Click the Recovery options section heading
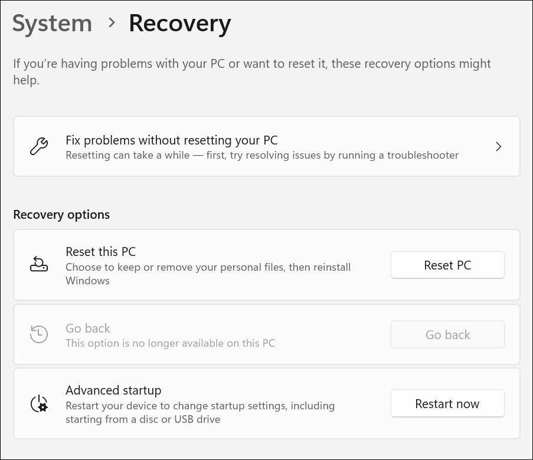Screen dimensions: 533x460 click(61, 215)
